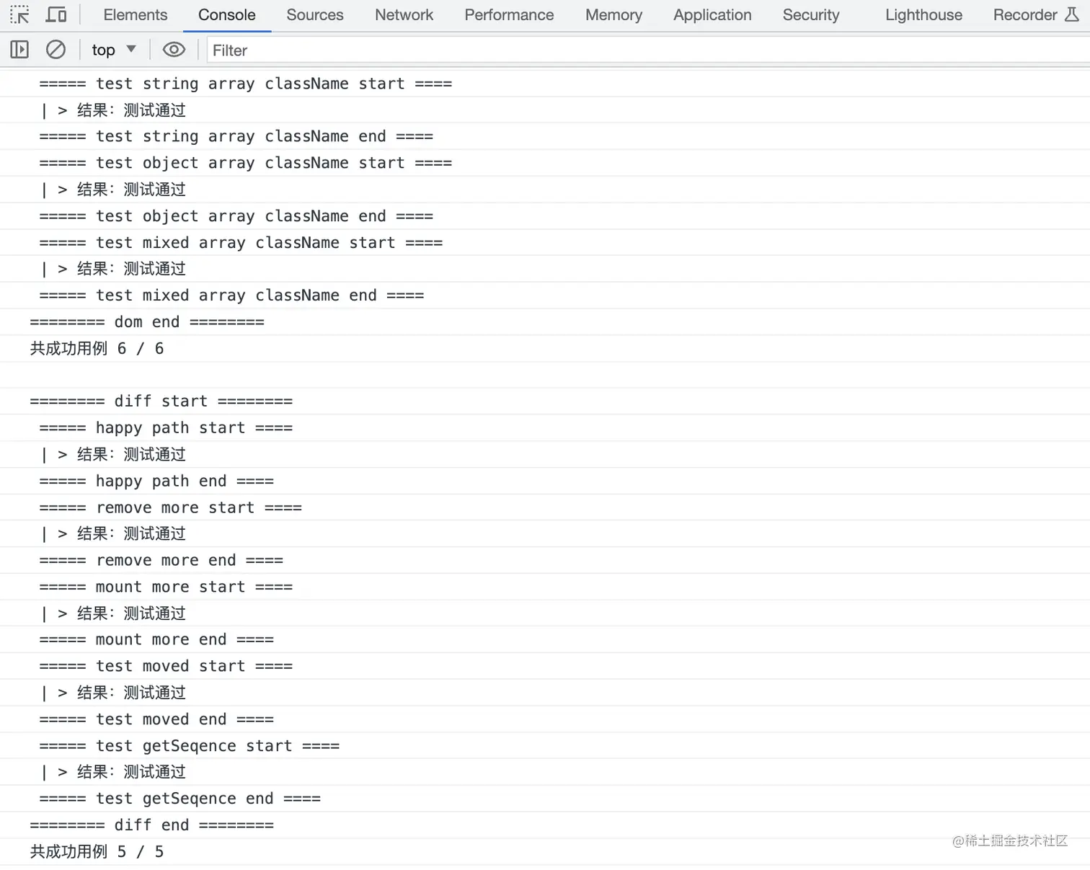Select log 'test object array className start'

[545, 163]
